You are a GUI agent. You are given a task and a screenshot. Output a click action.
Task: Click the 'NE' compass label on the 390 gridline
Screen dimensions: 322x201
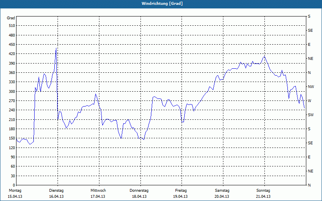coord(310,59)
